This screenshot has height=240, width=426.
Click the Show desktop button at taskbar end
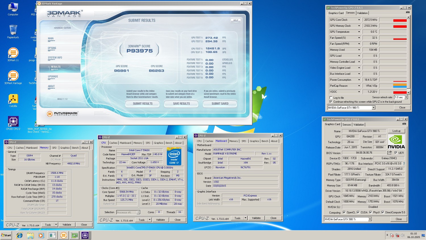click(x=424, y=235)
